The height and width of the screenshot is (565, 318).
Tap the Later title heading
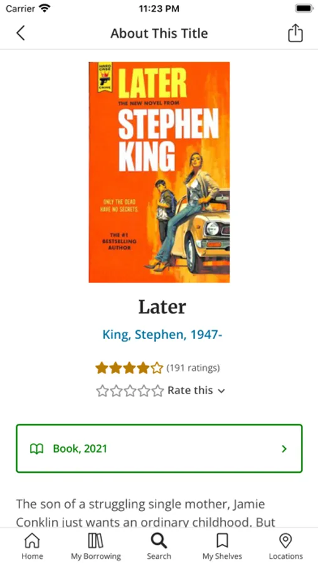[x=162, y=307]
